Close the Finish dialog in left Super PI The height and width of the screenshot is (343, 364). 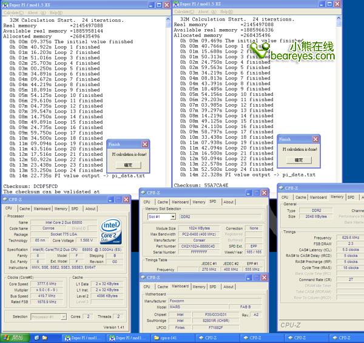pyautogui.click(x=145, y=144)
